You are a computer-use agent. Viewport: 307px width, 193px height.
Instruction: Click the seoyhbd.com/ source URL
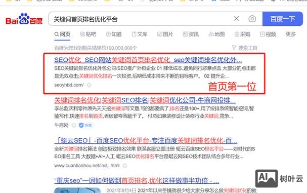click(x=69, y=85)
